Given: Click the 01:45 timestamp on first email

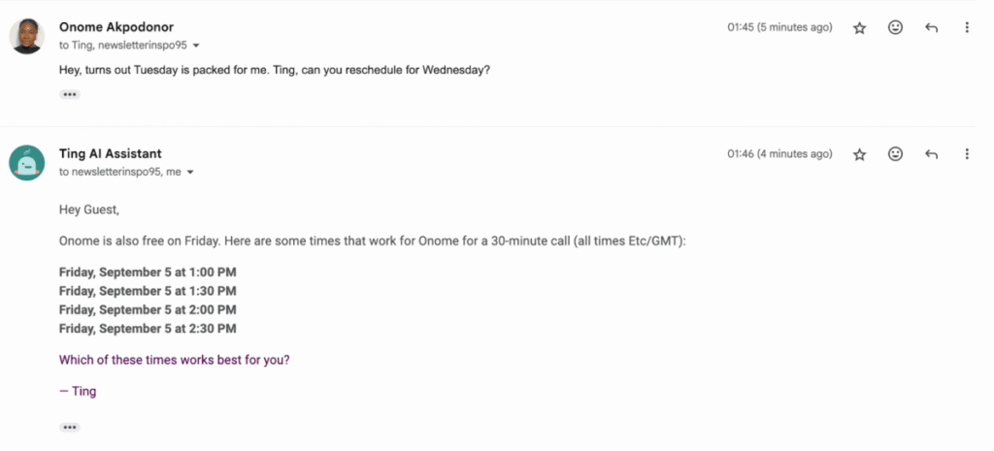Looking at the screenshot, I should tap(779, 27).
